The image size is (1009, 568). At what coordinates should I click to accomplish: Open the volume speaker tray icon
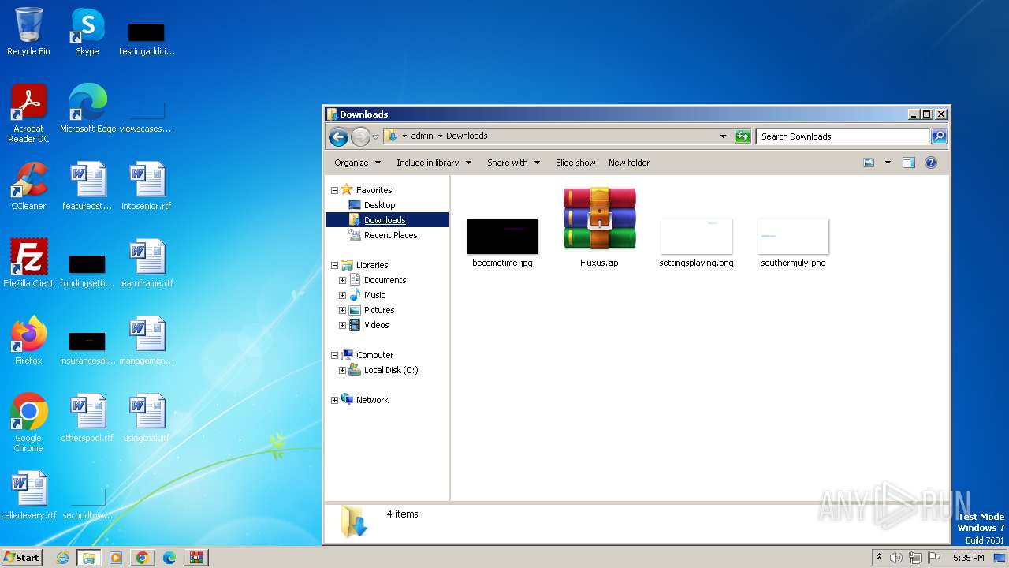896,558
